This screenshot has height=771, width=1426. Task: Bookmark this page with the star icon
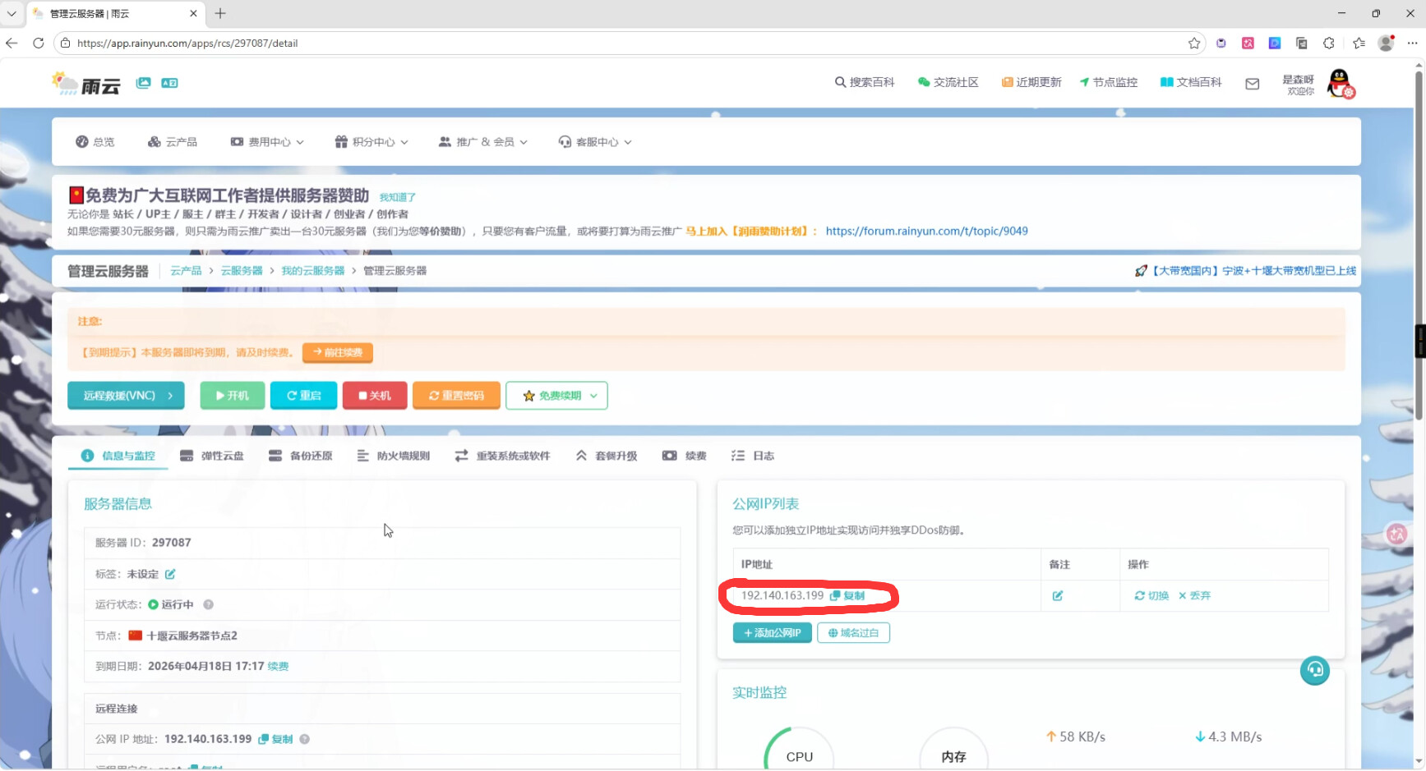click(1193, 44)
